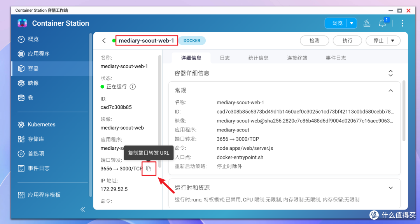Collapse the sidebar with double-chevron icon
Viewport: 420px width, 224px height.
(x=82, y=210)
